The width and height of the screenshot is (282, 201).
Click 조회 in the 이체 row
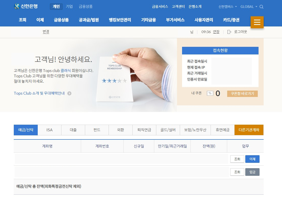click(237, 159)
